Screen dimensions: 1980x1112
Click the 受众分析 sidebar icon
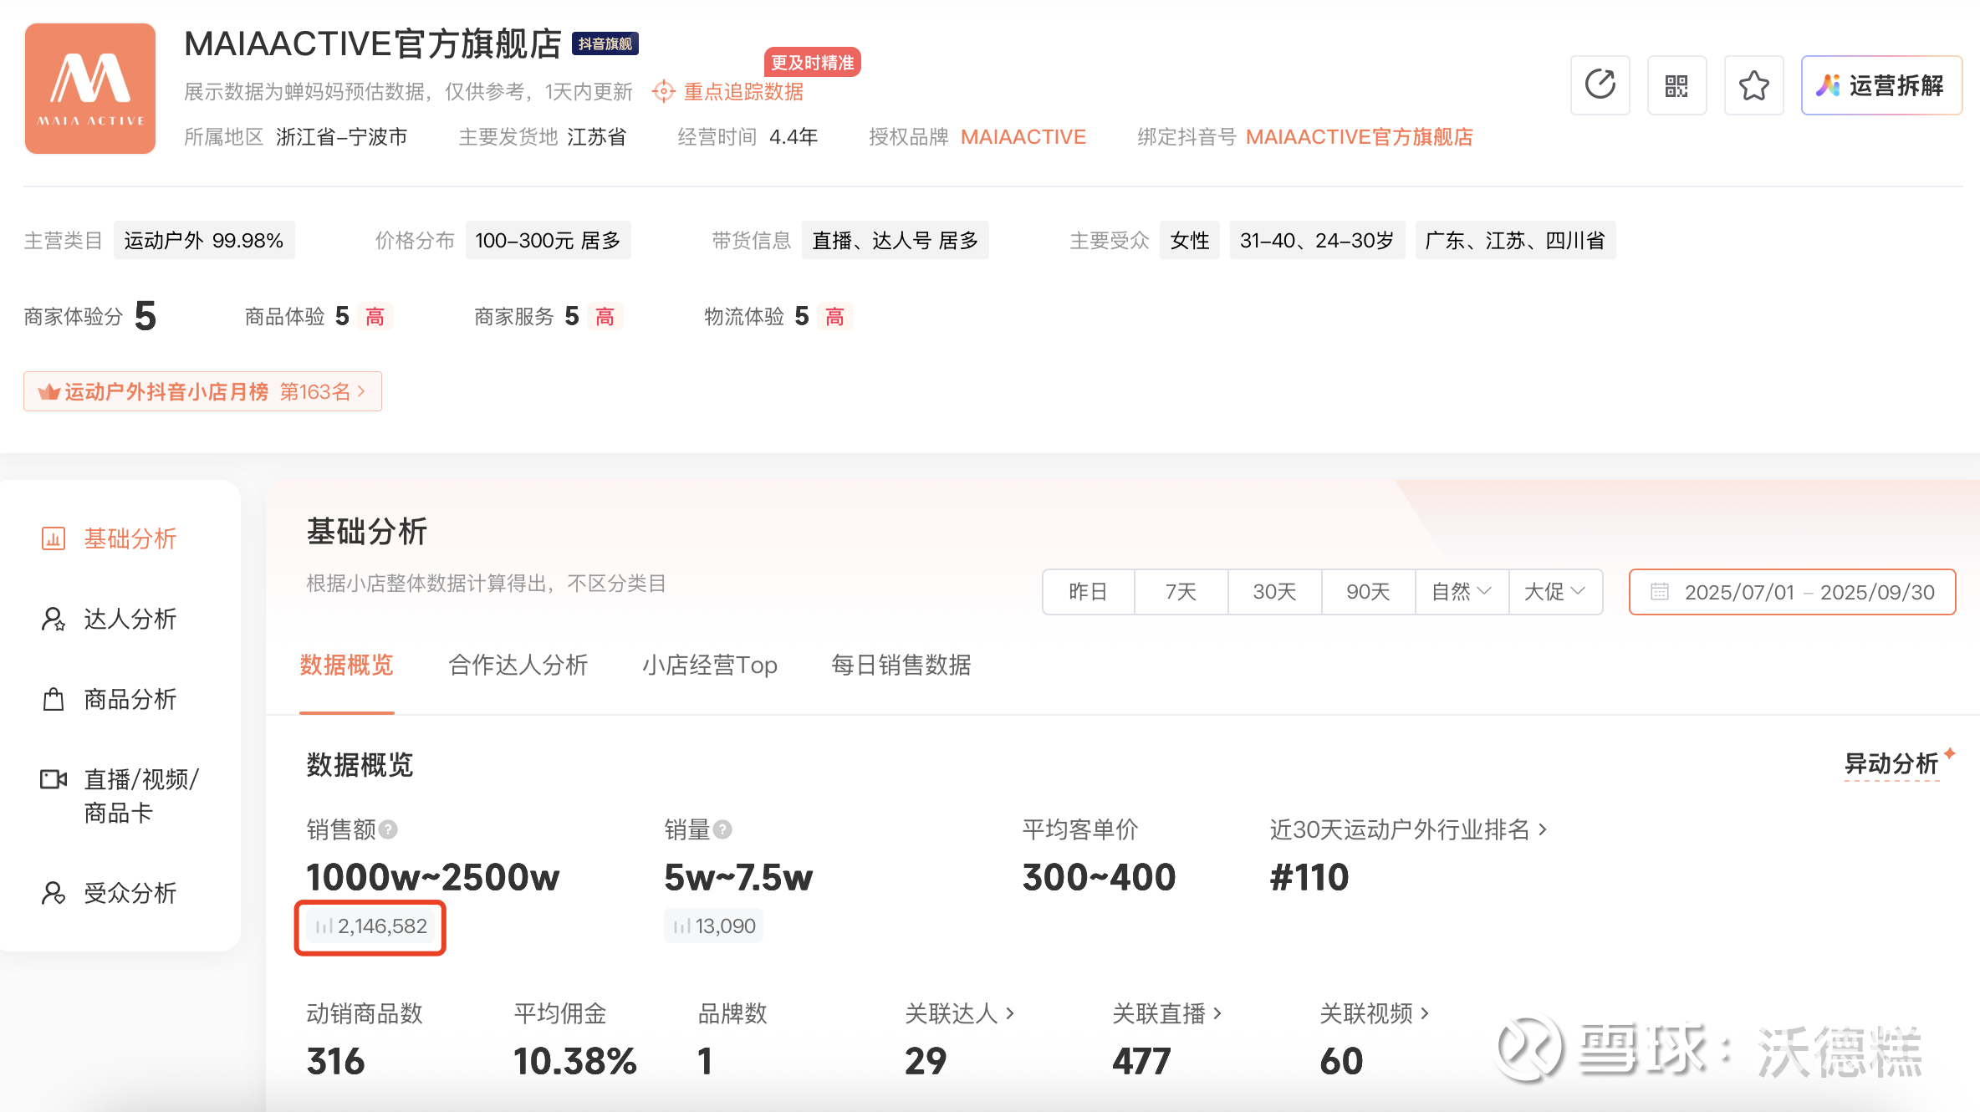(x=54, y=893)
